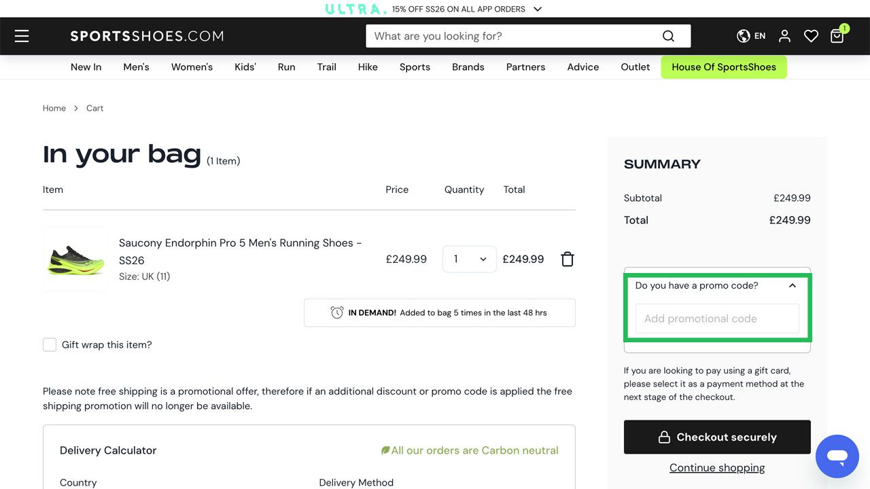Open the chat support bubble

[837, 456]
